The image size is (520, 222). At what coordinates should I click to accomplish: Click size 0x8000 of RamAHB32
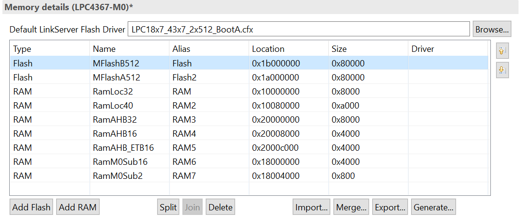[x=368, y=119]
